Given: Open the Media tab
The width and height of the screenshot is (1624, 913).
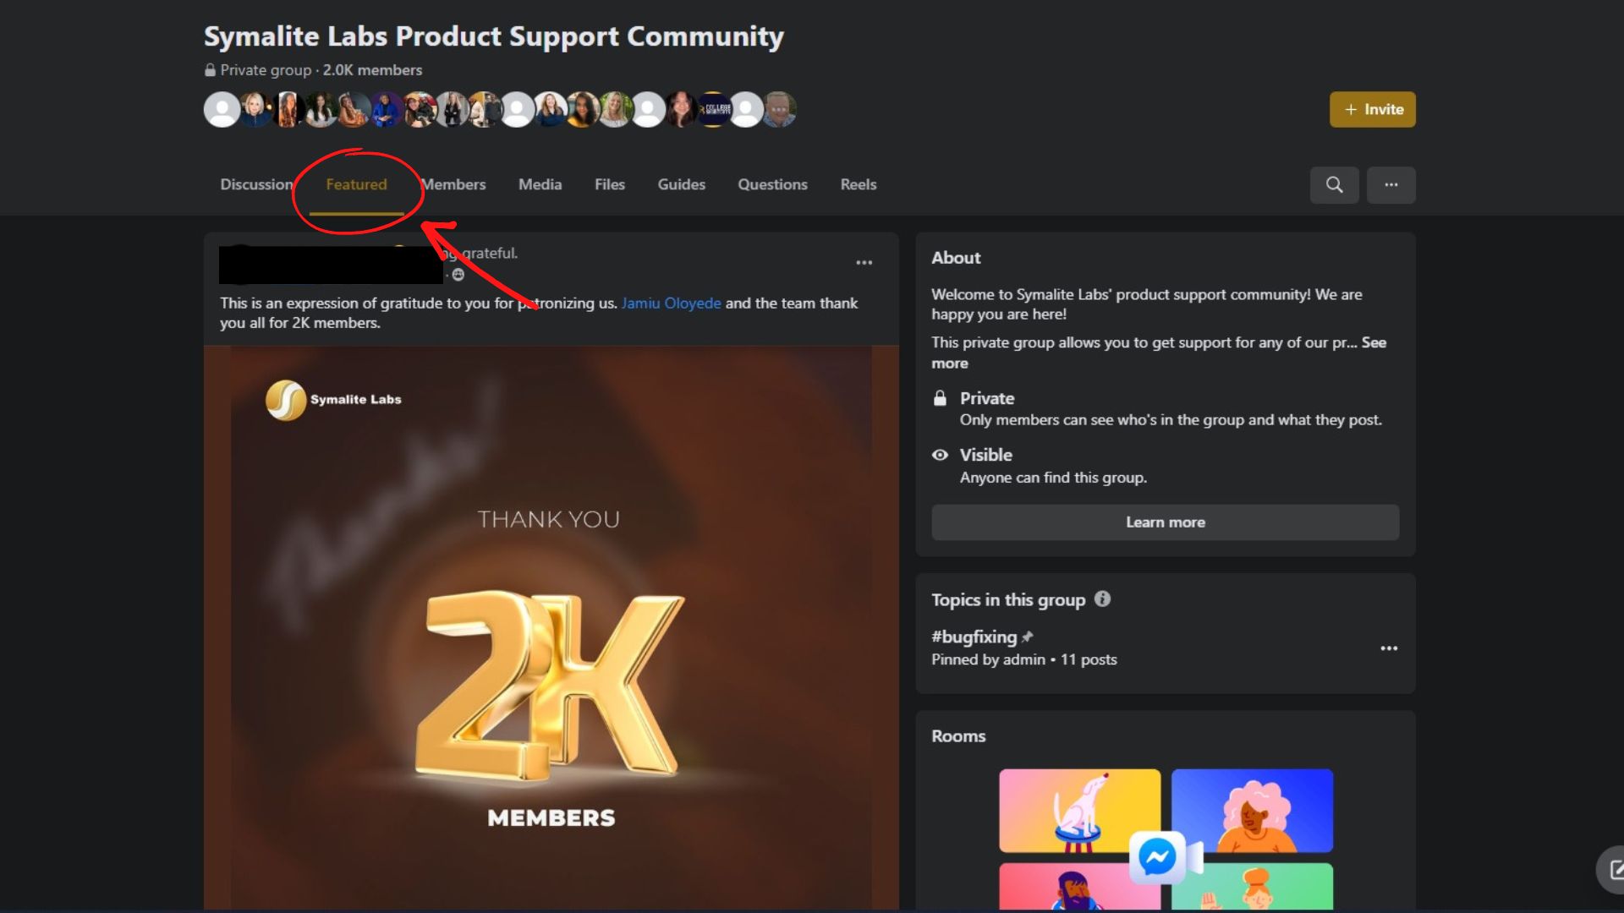Looking at the screenshot, I should 540,184.
